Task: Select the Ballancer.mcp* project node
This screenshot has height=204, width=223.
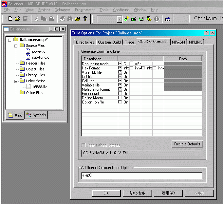Action: 34,40
